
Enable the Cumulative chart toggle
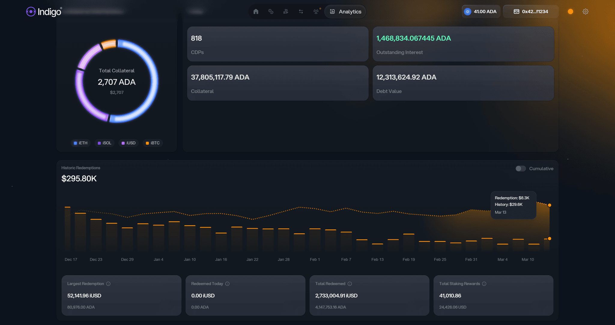pyautogui.click(x=520, y=169)
